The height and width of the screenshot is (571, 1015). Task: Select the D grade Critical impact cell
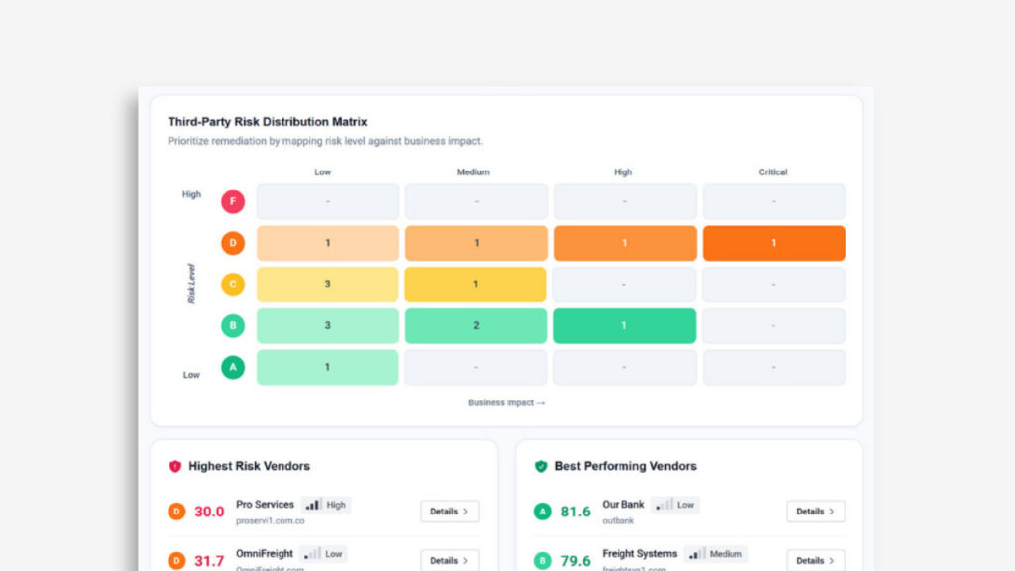pos(773,243)
